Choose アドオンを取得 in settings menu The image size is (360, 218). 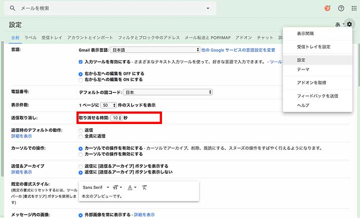(318, 82)
